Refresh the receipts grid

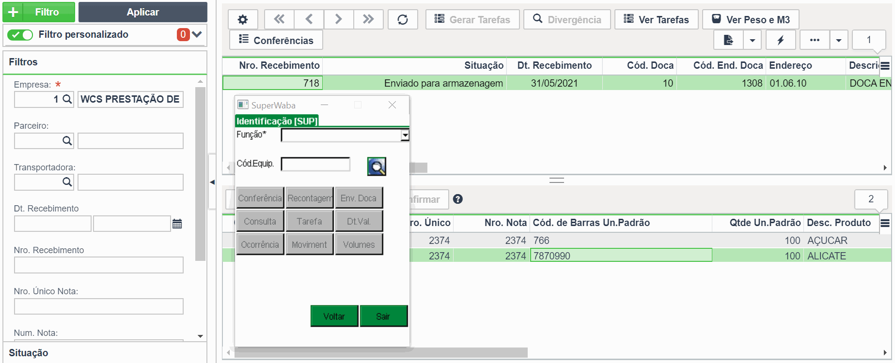[x=403, y=19]
